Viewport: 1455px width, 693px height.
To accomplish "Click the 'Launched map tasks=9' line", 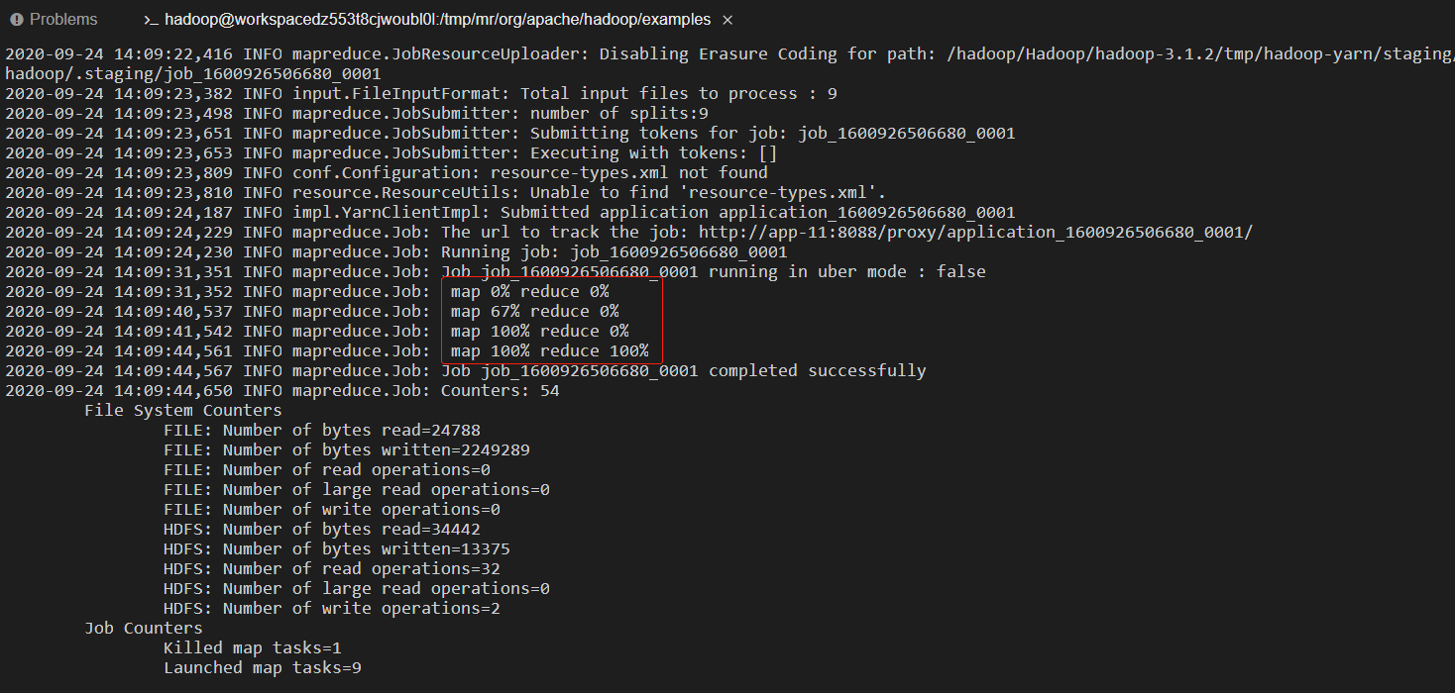I will (263, 667).
